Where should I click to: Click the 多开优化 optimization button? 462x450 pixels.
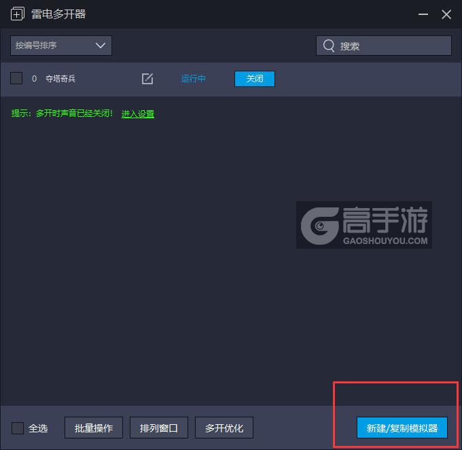coord(224,428)
